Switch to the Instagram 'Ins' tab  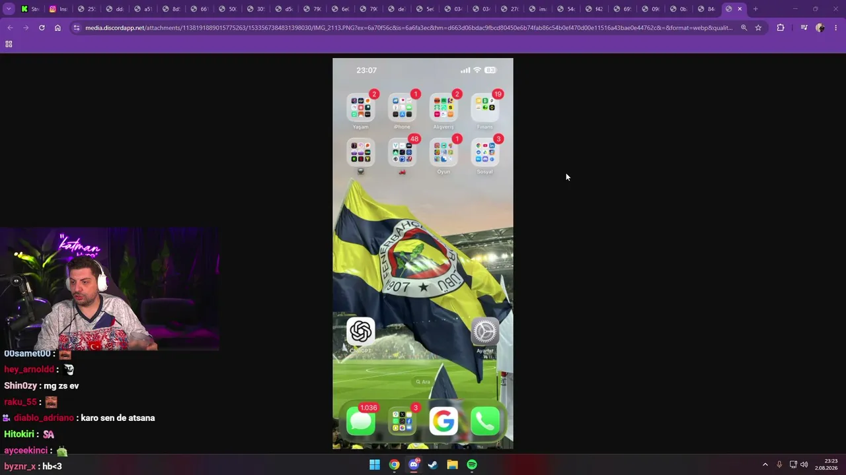click(58, 9)
